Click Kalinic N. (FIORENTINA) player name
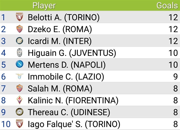The width and height of the screenshot is (180, 130). click(73, 100)
